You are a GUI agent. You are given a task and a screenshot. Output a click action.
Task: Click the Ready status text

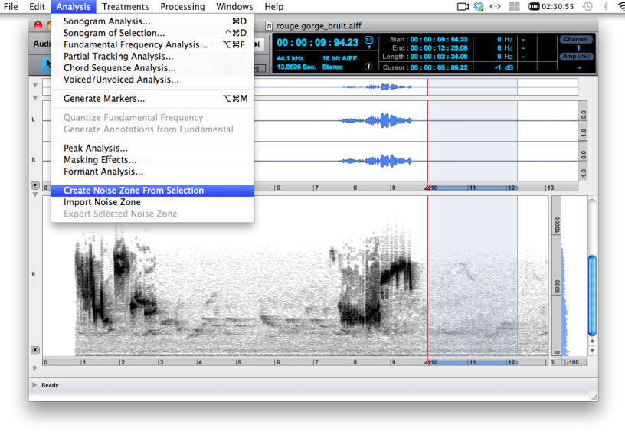(50, 385)
